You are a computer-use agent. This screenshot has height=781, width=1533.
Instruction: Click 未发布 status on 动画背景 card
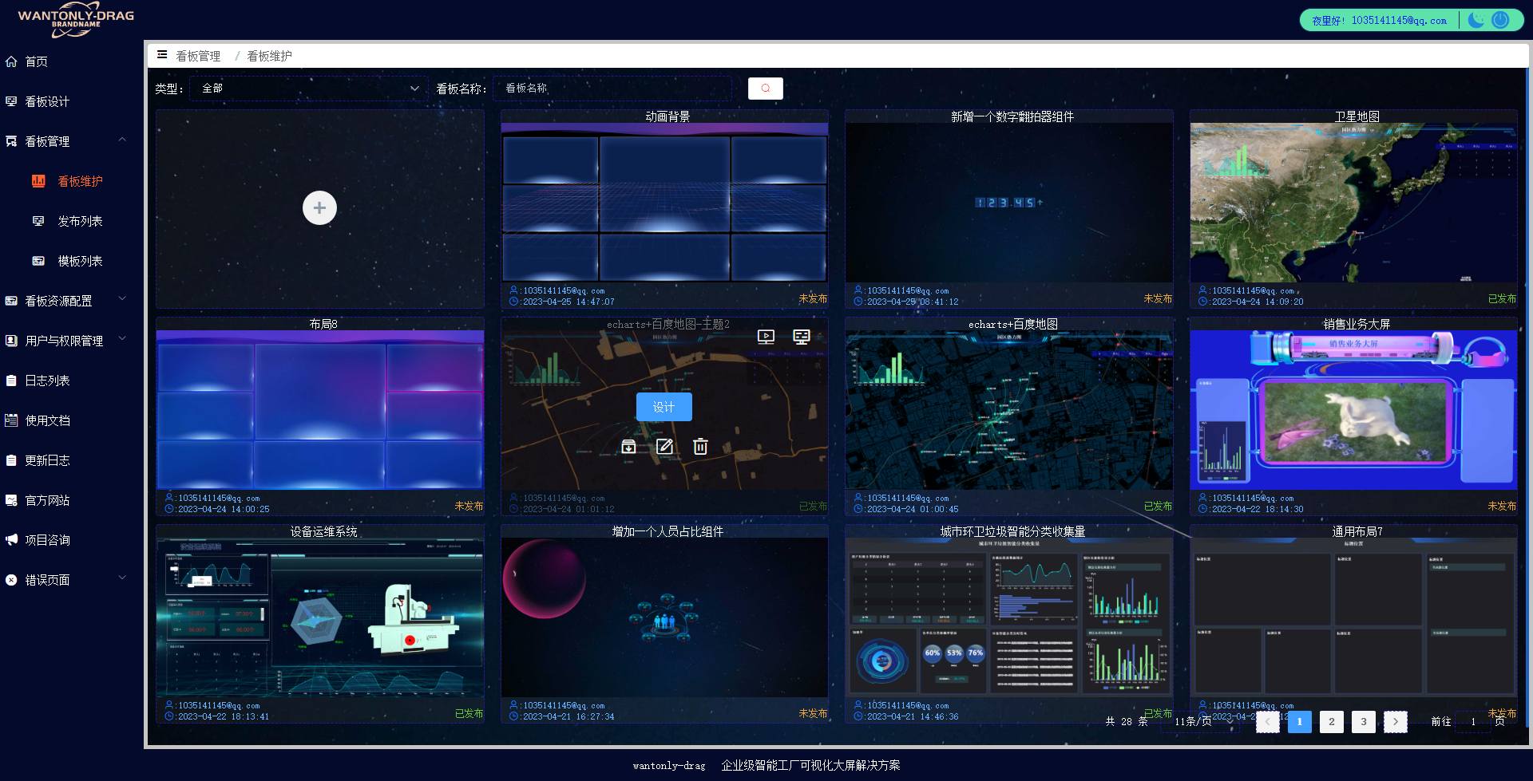[x=813, y=298]
